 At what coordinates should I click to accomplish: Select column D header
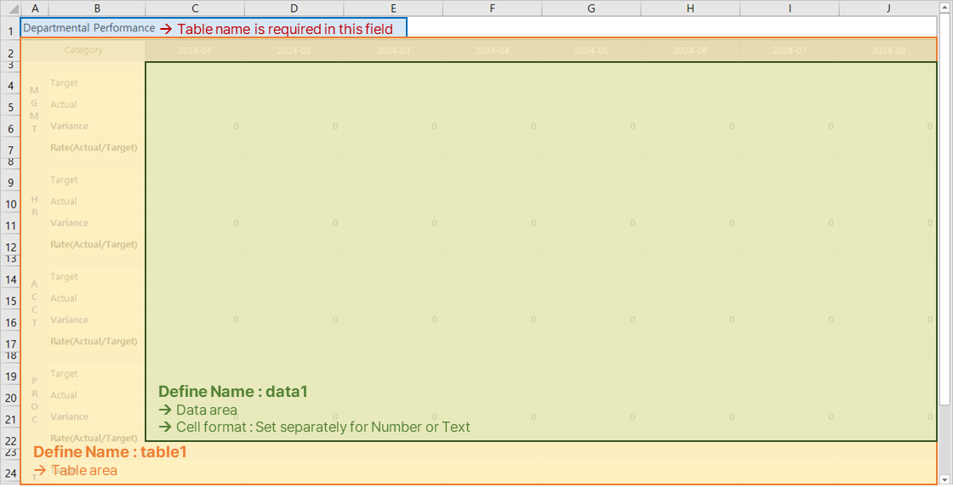tap(294, 8)
